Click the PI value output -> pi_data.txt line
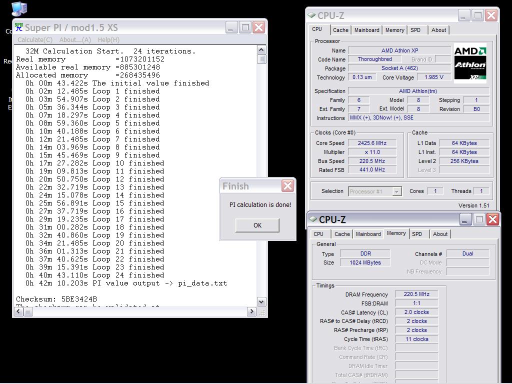The height and width of the screenshot is (384, 512). click(x=126, y=283)
